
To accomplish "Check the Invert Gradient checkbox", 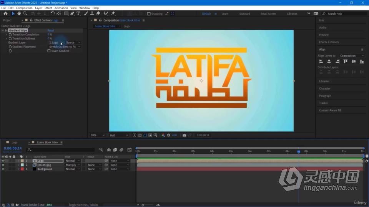I will tap(49, 51).
